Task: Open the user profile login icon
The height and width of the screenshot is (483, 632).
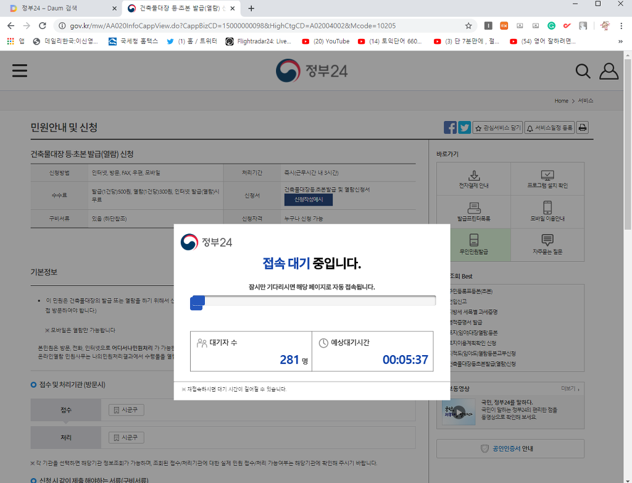Action: (x=609, y=71)
